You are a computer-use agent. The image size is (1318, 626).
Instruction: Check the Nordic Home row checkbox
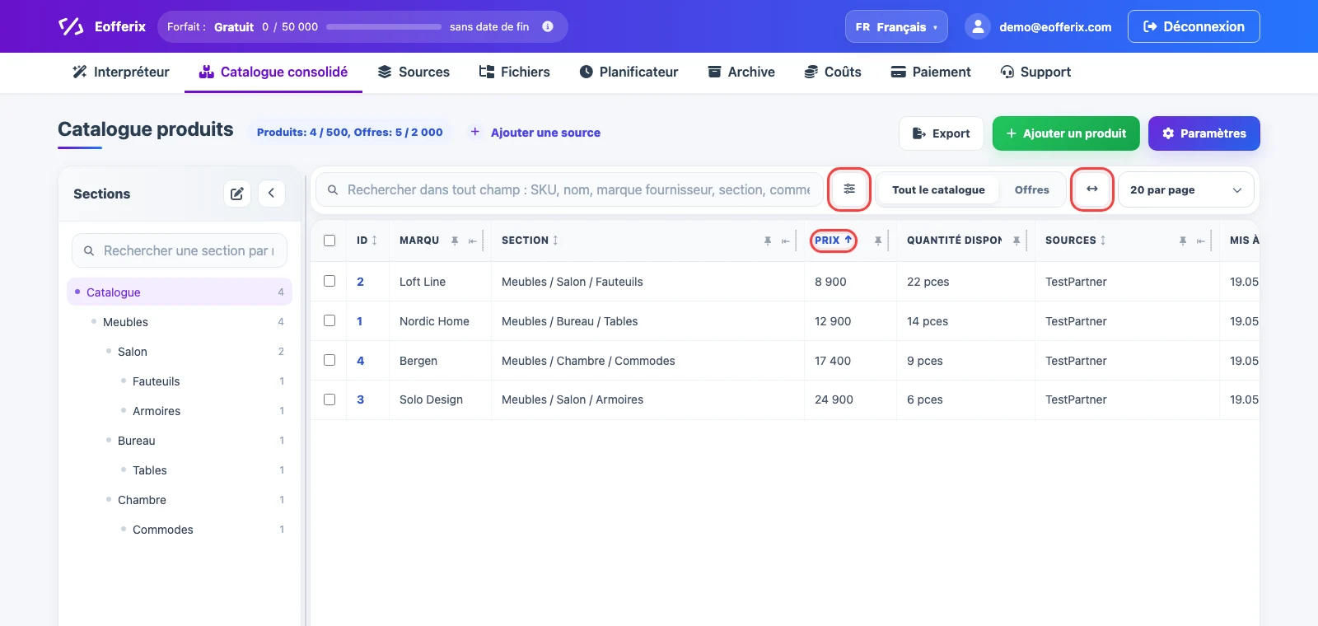point(329,320)
